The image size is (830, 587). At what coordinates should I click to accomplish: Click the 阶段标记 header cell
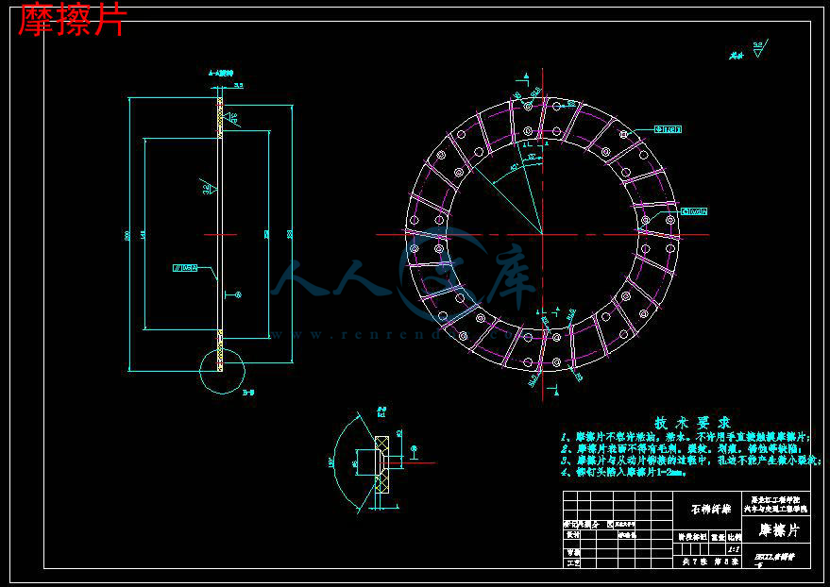click(693, 537)
